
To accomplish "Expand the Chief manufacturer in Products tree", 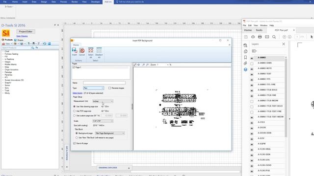I will tap(3, 51).
